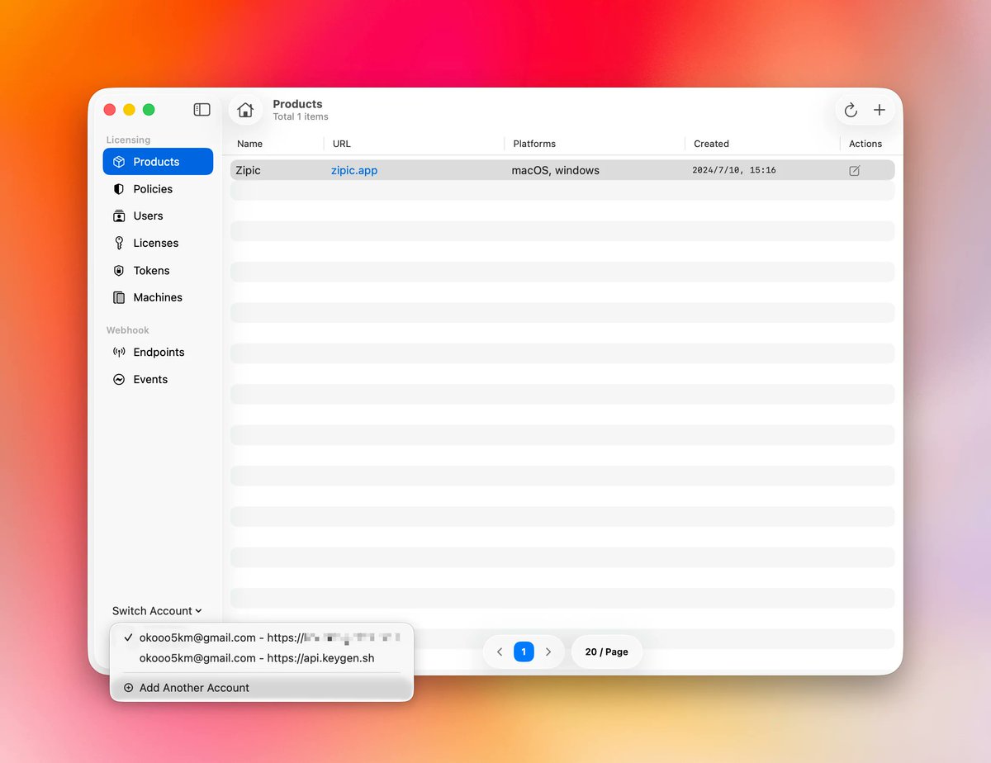Toggle the sidebar visibility icon

tap(202, 110)
